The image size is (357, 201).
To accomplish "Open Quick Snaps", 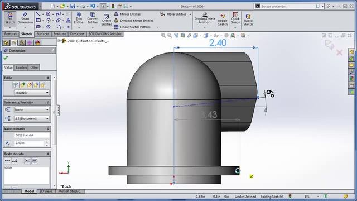I will point(235,18).
